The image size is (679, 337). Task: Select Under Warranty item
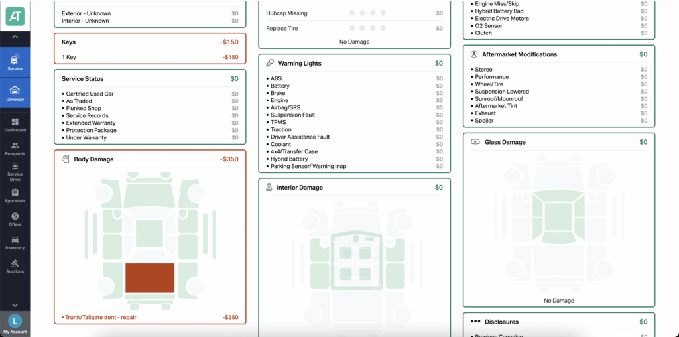tap(150, 138)
